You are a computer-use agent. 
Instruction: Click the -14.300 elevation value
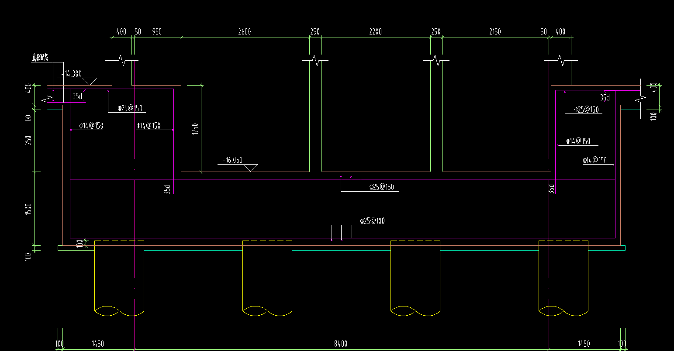click(x=72, y=74)
